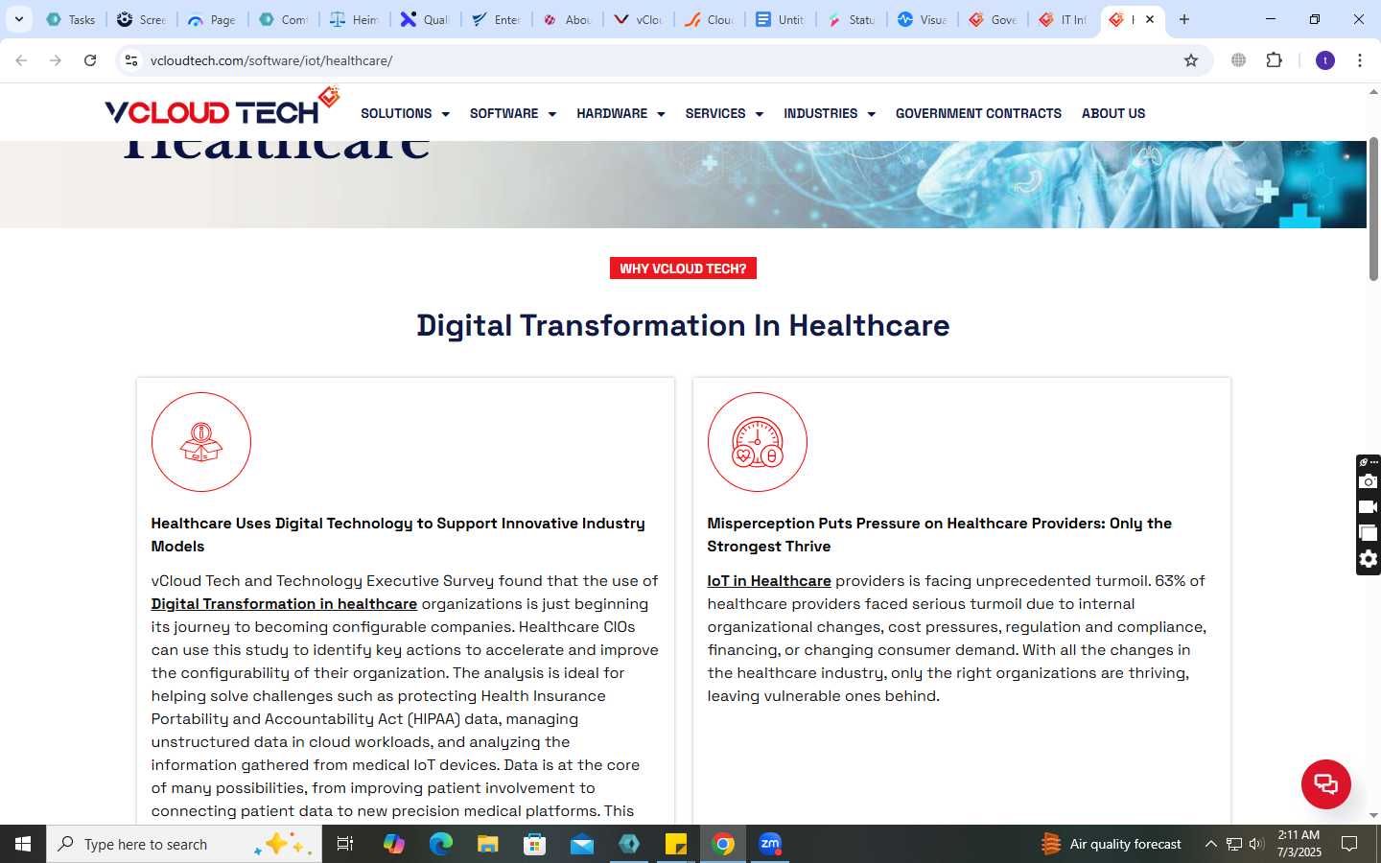This screenshot has width=1381, height=863.
Task: Switch to the Statu browser tab
Action: tap(852, 19)
